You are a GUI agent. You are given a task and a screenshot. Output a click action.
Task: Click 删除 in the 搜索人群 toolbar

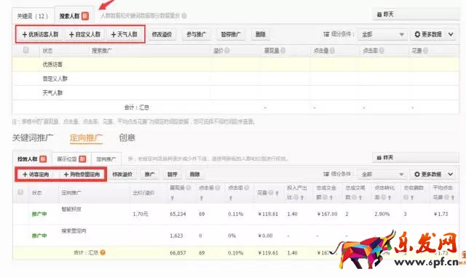pos(261,34)
